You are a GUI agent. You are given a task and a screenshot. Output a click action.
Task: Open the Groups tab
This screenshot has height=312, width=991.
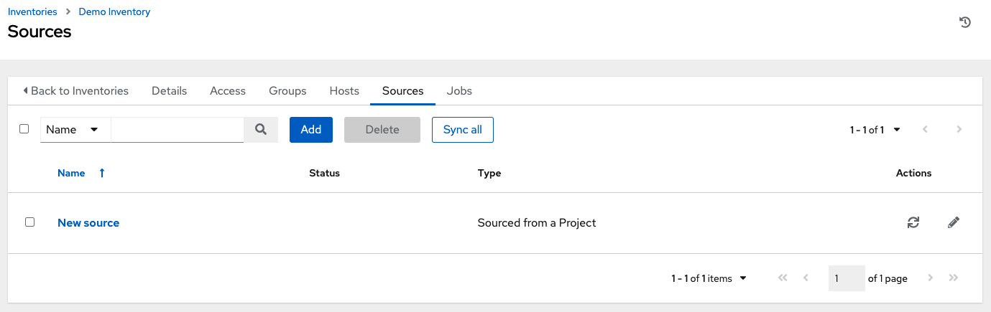tap(287, 91)
